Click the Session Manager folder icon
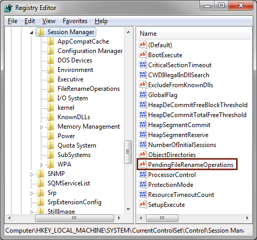This screenshot has height=240, width=257. click(x=41, y=32)
